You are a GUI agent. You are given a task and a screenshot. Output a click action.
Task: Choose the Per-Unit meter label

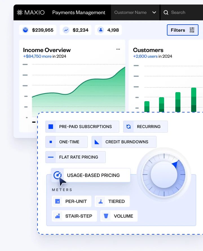pos(76,201)
